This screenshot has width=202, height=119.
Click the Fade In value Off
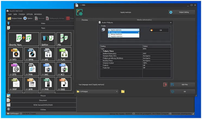click(x=157, y=65)
